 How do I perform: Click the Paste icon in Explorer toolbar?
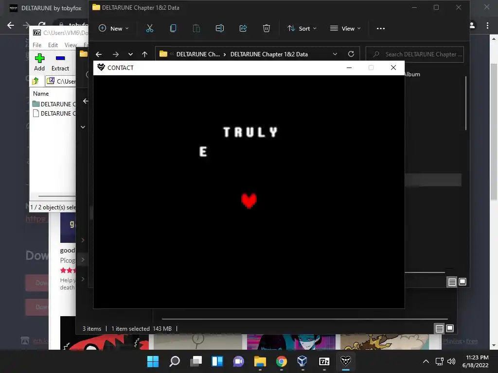tap(196, 28)
